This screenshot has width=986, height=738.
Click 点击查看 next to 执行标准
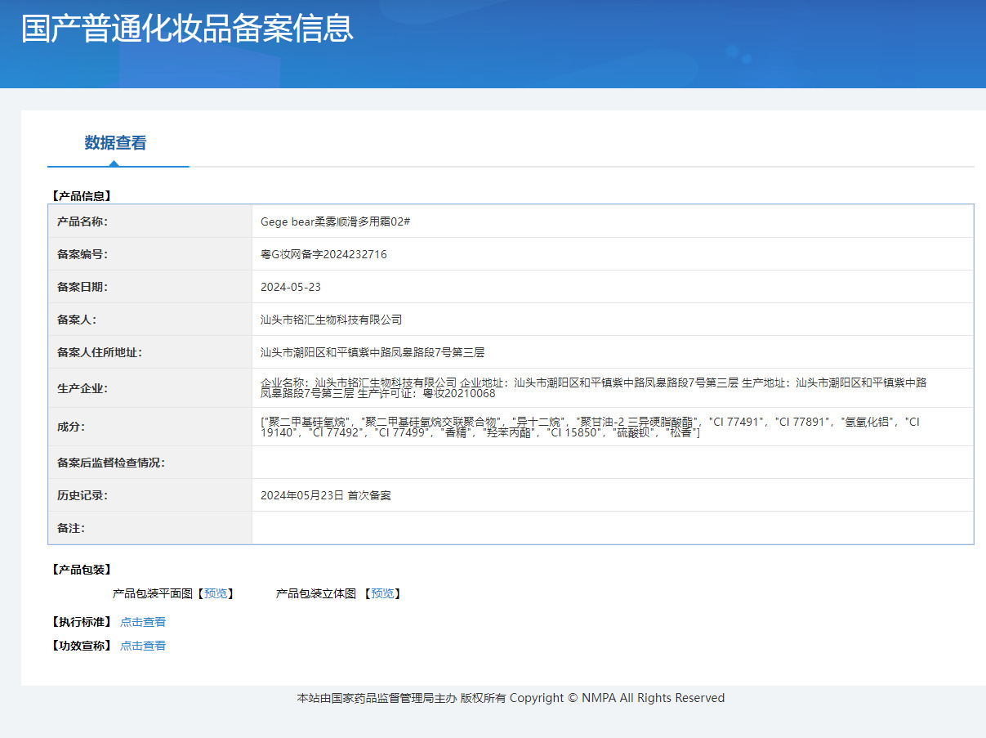coord(142,621)
